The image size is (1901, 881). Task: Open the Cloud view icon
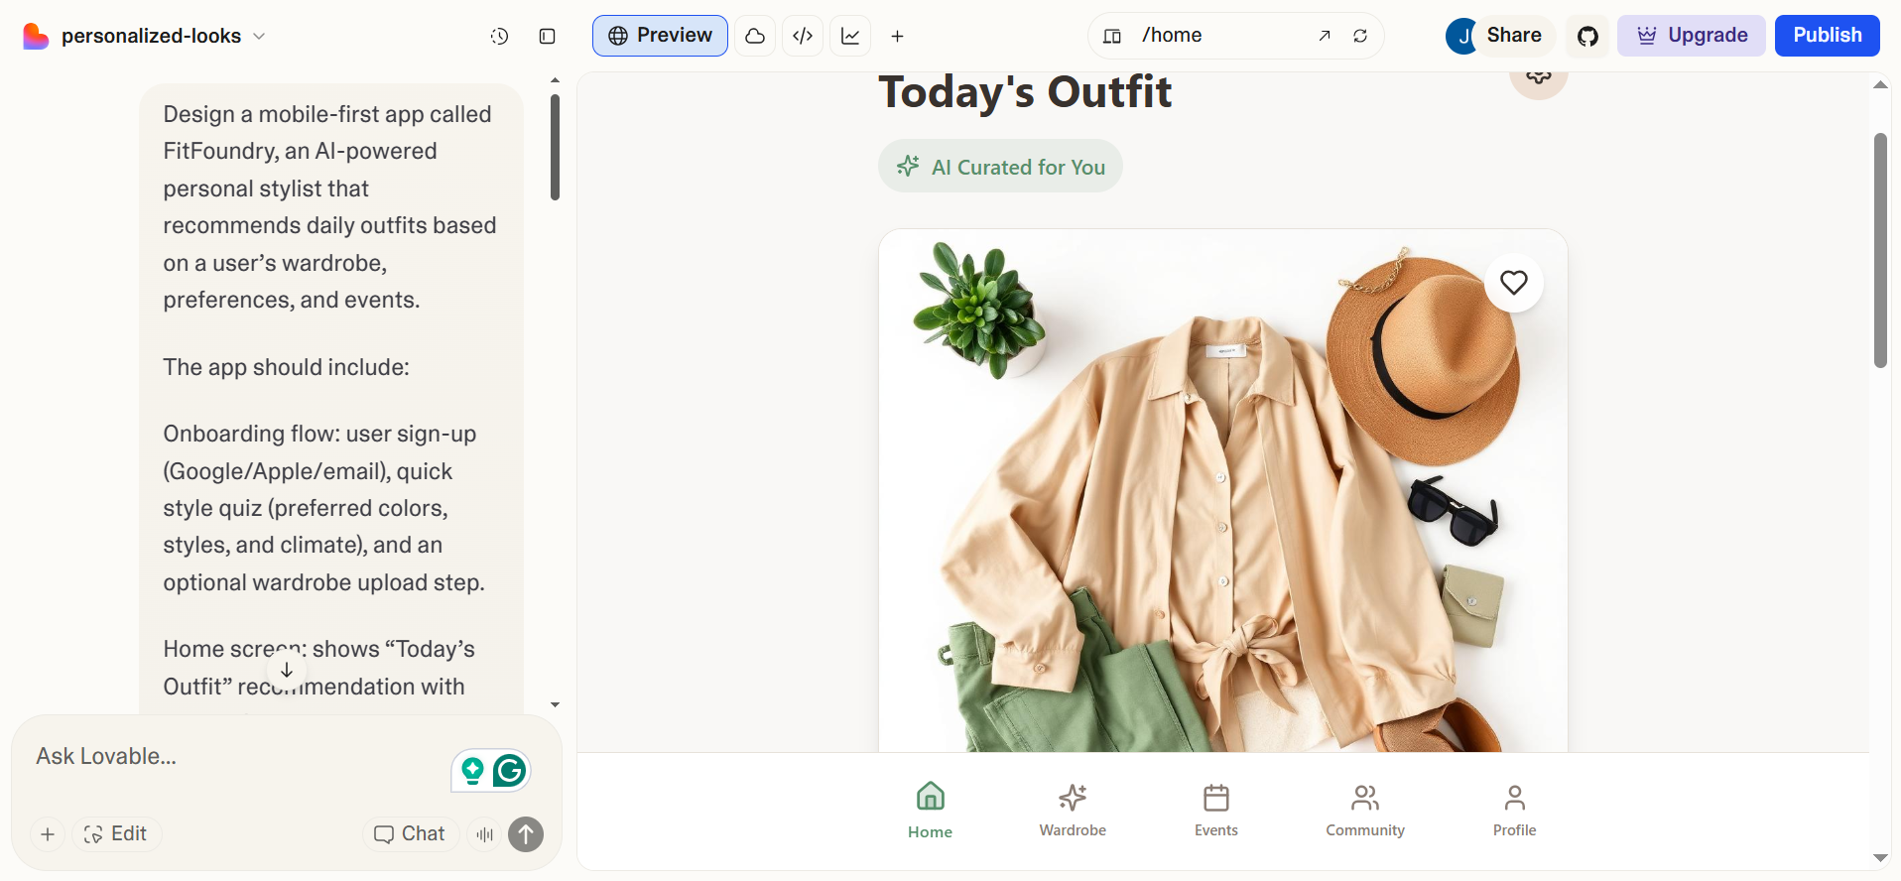(755, 36)
